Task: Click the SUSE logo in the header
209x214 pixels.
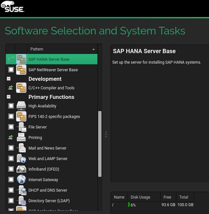Action: (x=12, y=7)
